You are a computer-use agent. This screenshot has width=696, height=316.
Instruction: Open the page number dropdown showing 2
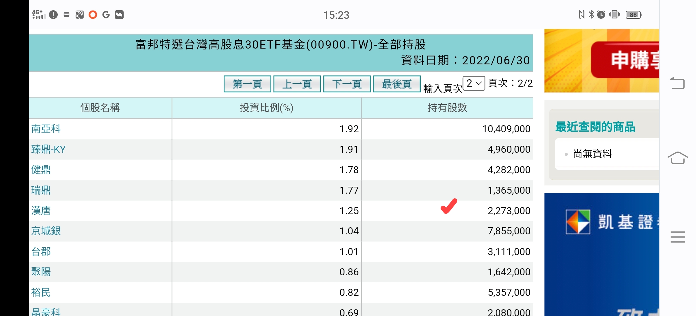click(x=474, y=83)
